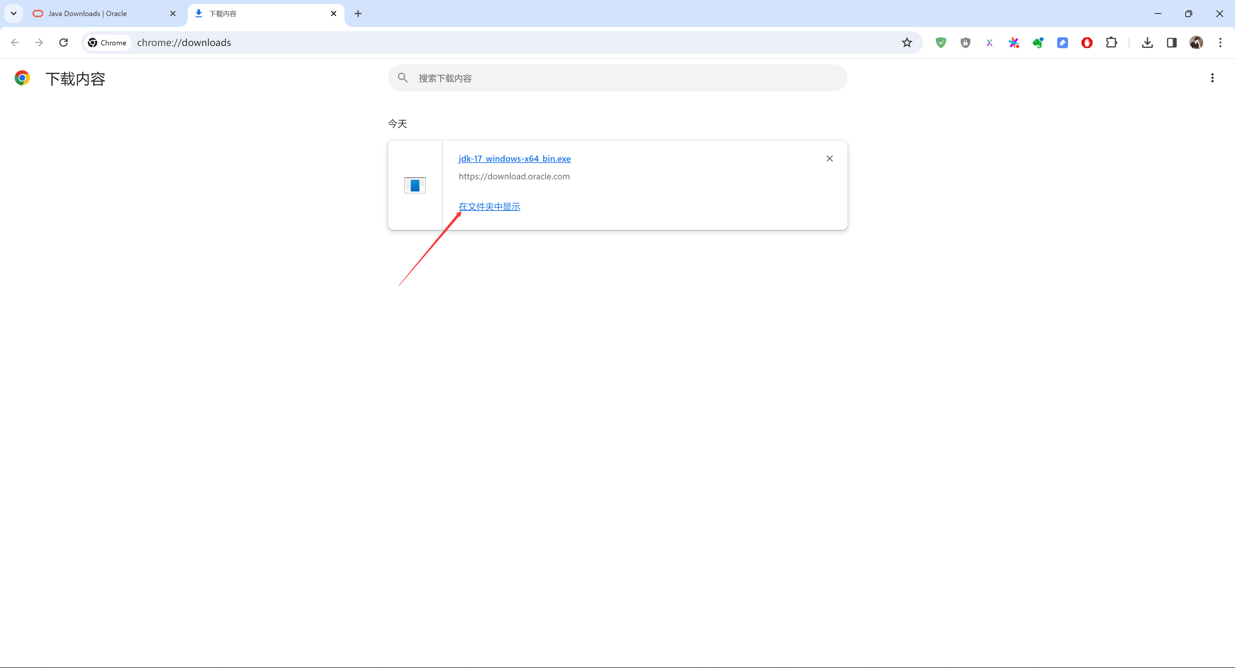Switch to the 下载内容 active tab

click(263, 12)
